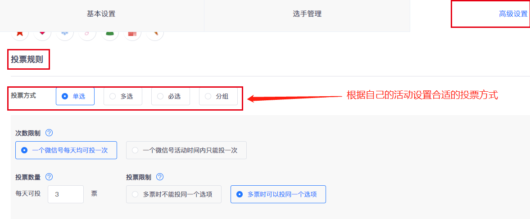Switch to 选手管理 tab
This screenshot has width=530, height=219.
pyautogui.click(x=307, y=14)
